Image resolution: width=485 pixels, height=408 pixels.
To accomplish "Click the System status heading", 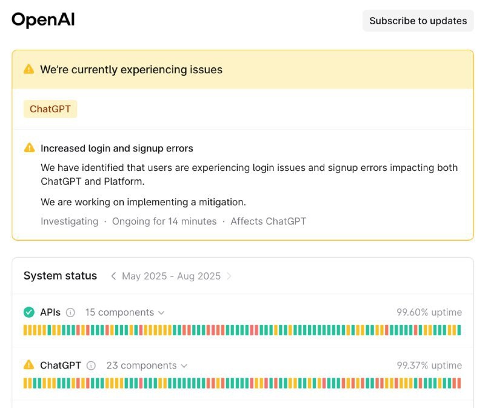I will coord(60,276).
